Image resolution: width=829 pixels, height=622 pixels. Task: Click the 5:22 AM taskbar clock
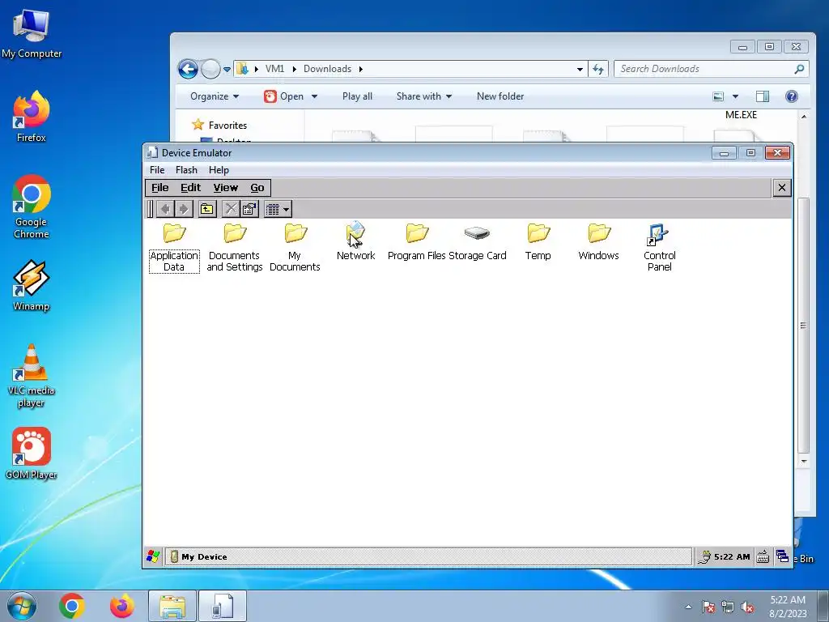pos(788,607)
